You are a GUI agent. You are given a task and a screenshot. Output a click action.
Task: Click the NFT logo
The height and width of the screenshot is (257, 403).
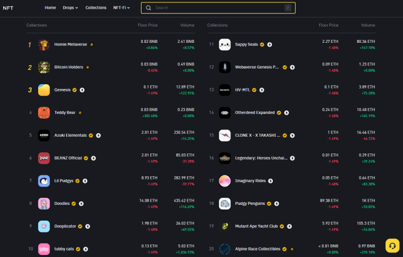pos(8,8)
